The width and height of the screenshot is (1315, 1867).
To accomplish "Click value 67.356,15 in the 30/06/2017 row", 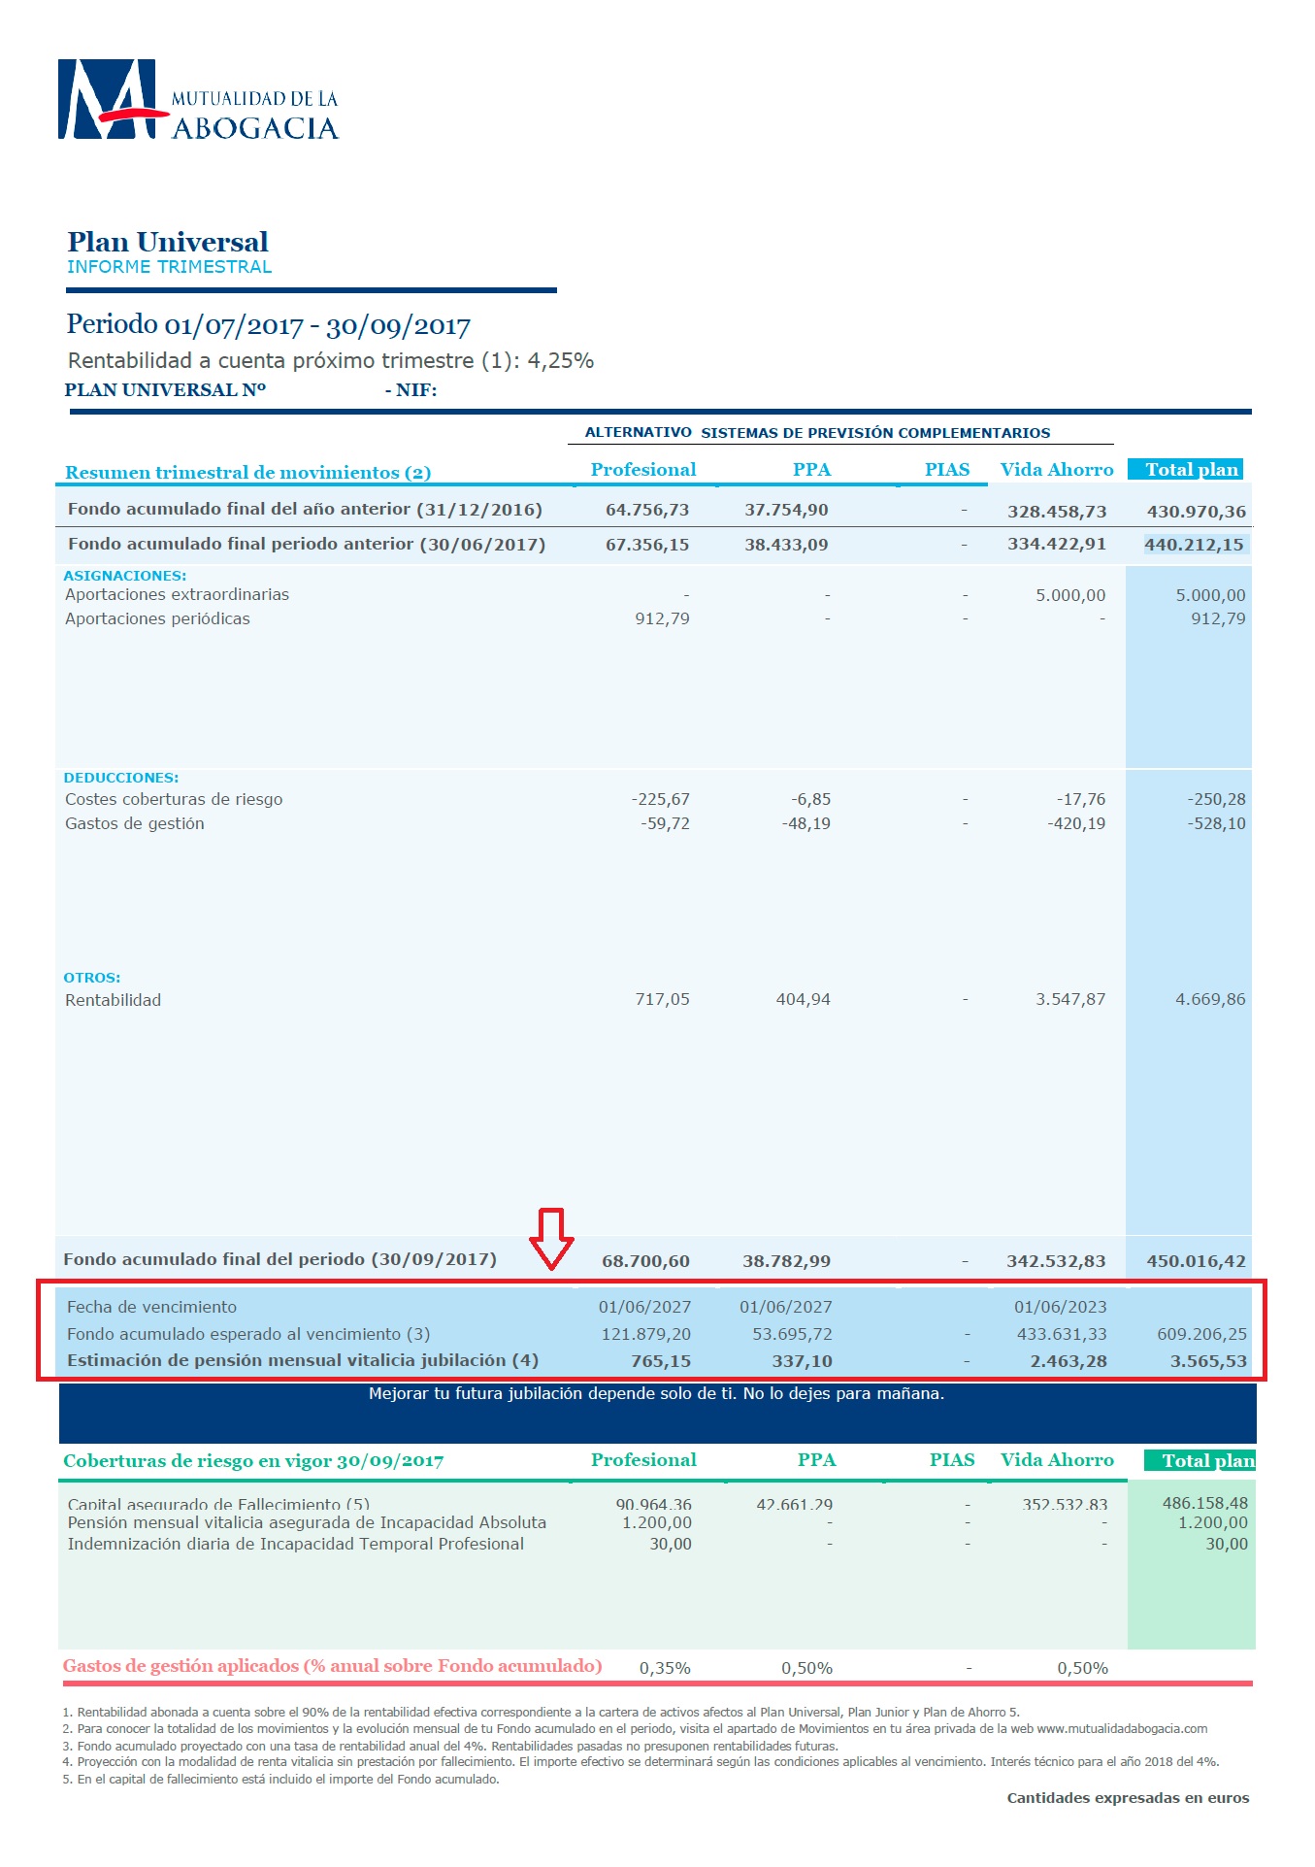I will click(647, 545).
